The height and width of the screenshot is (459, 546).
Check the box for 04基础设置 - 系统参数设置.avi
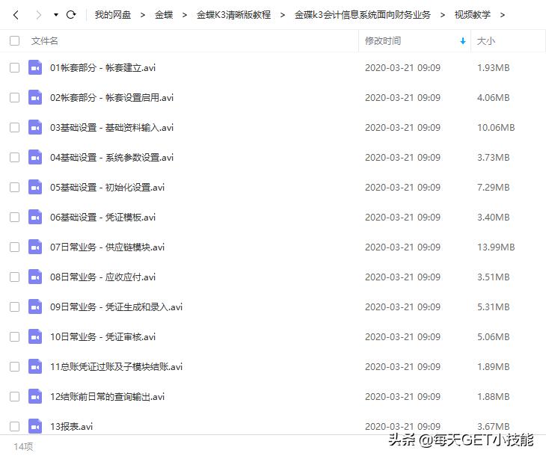15,157
